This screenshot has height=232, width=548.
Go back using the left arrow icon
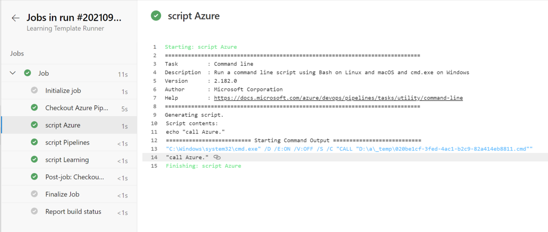[16, 18]
